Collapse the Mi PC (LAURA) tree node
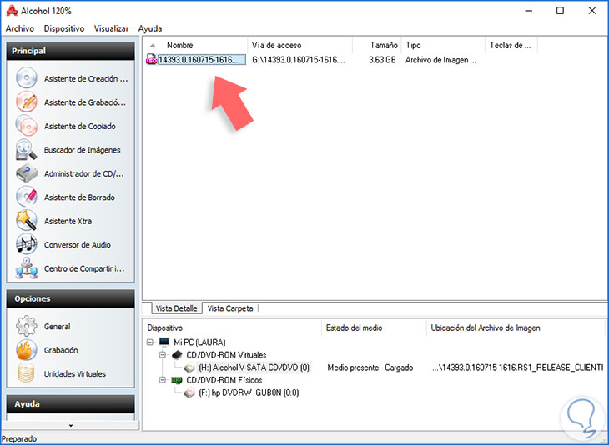The image size is (609, 445). pyautogui.click(x=150, y=342)
